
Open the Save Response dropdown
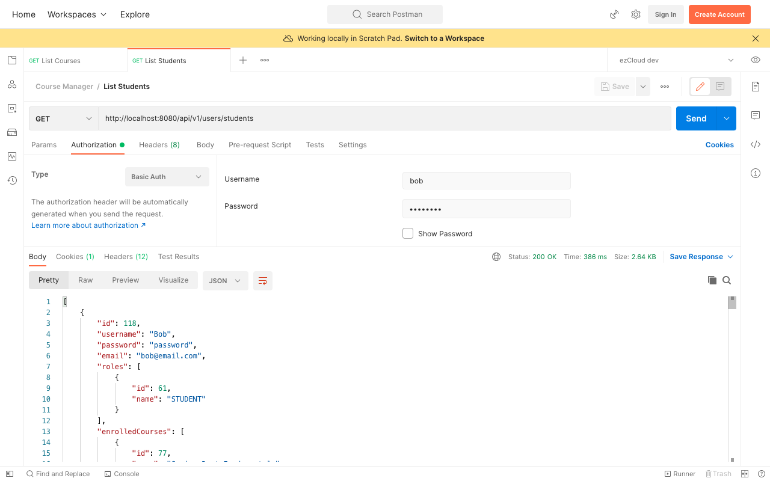[x=701, y=257]
